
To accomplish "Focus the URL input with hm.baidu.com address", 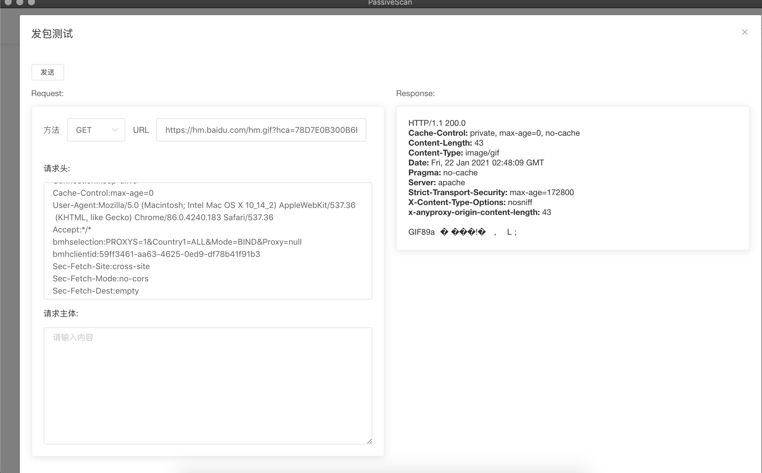I will [x=261, y=130].
